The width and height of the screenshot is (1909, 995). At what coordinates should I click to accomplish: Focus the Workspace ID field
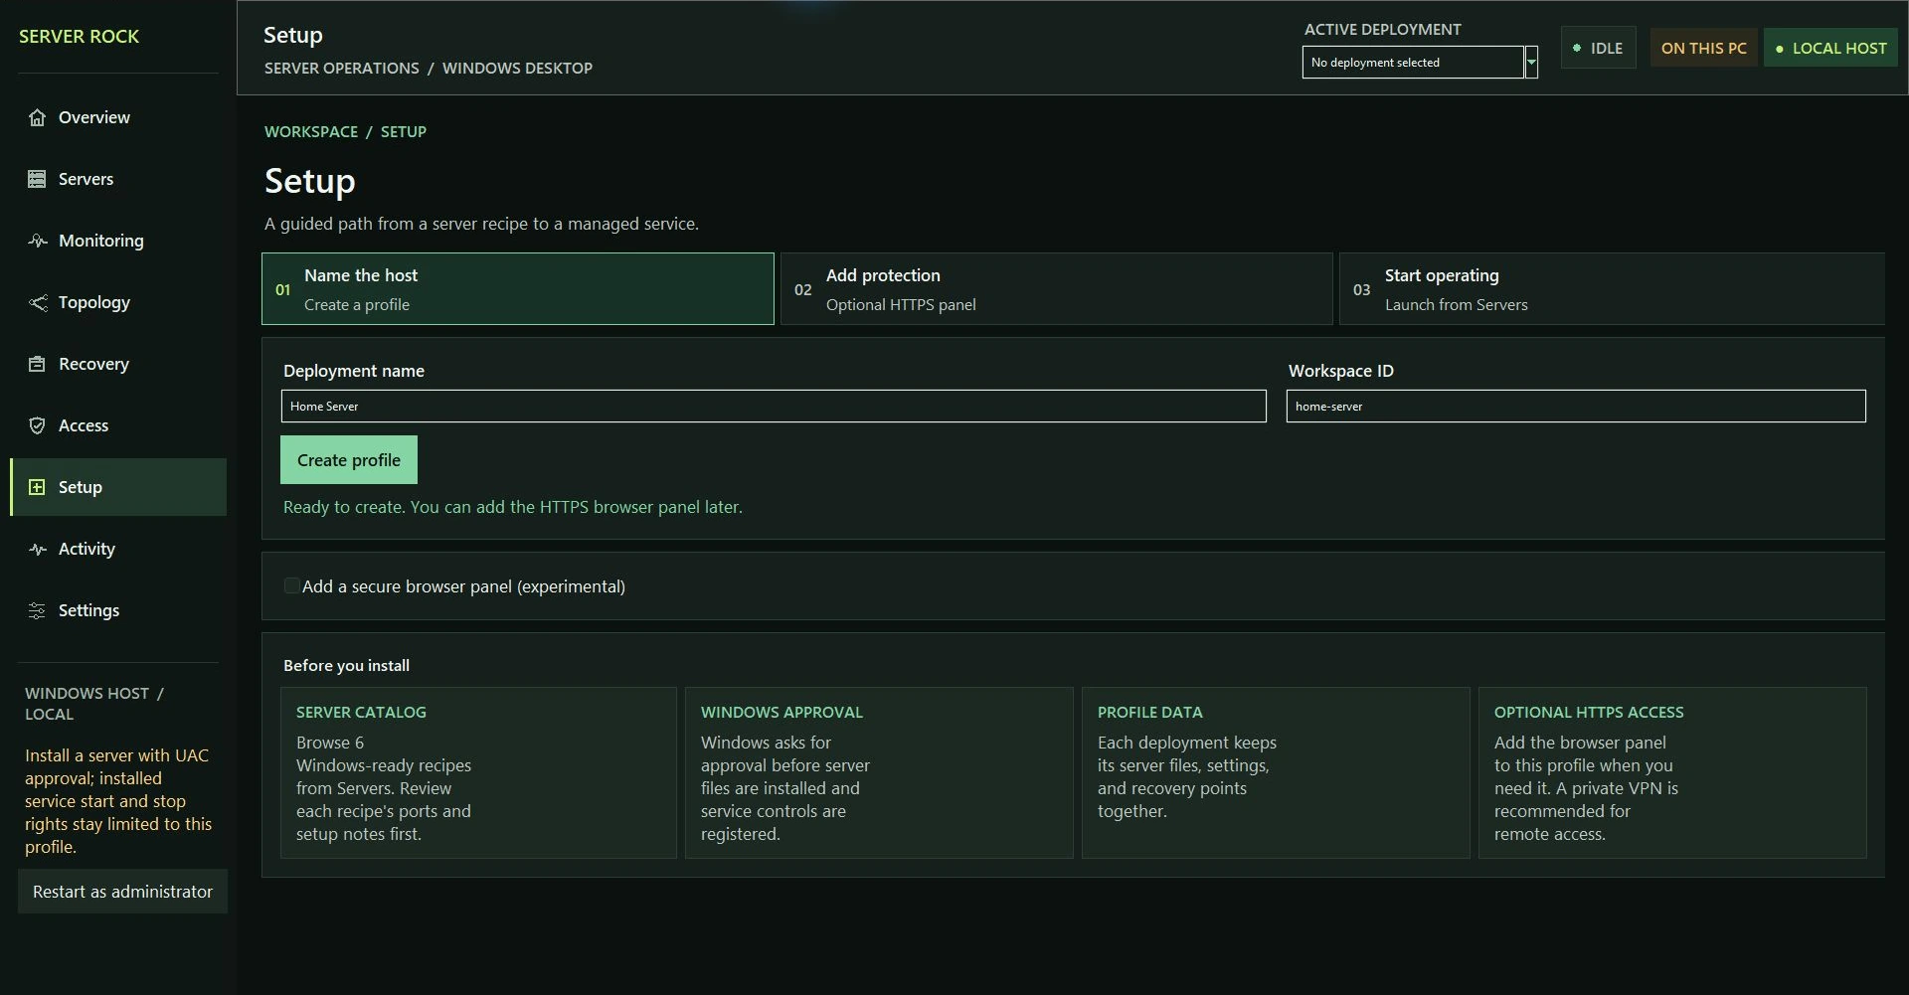coord(1576,406)
